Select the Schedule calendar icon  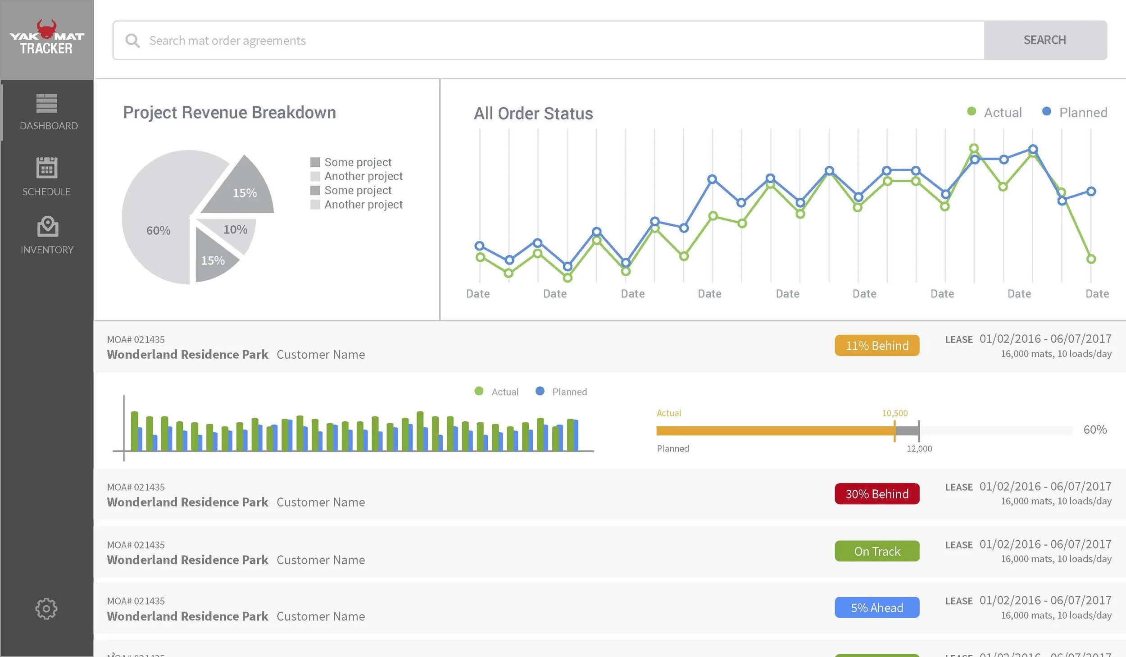[x=46, y=169]
